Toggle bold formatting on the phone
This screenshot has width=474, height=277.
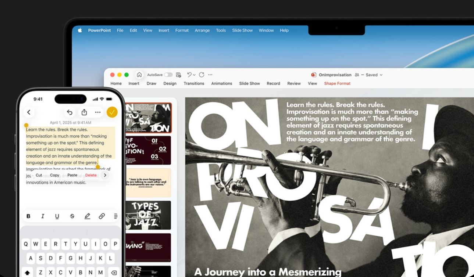(28, 216)
